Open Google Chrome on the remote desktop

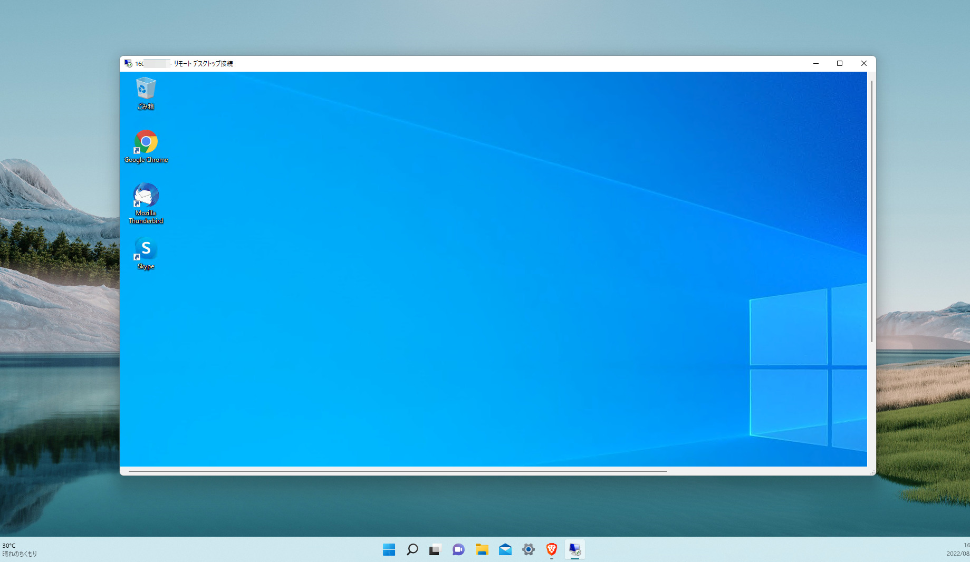(x=146, y=141)
